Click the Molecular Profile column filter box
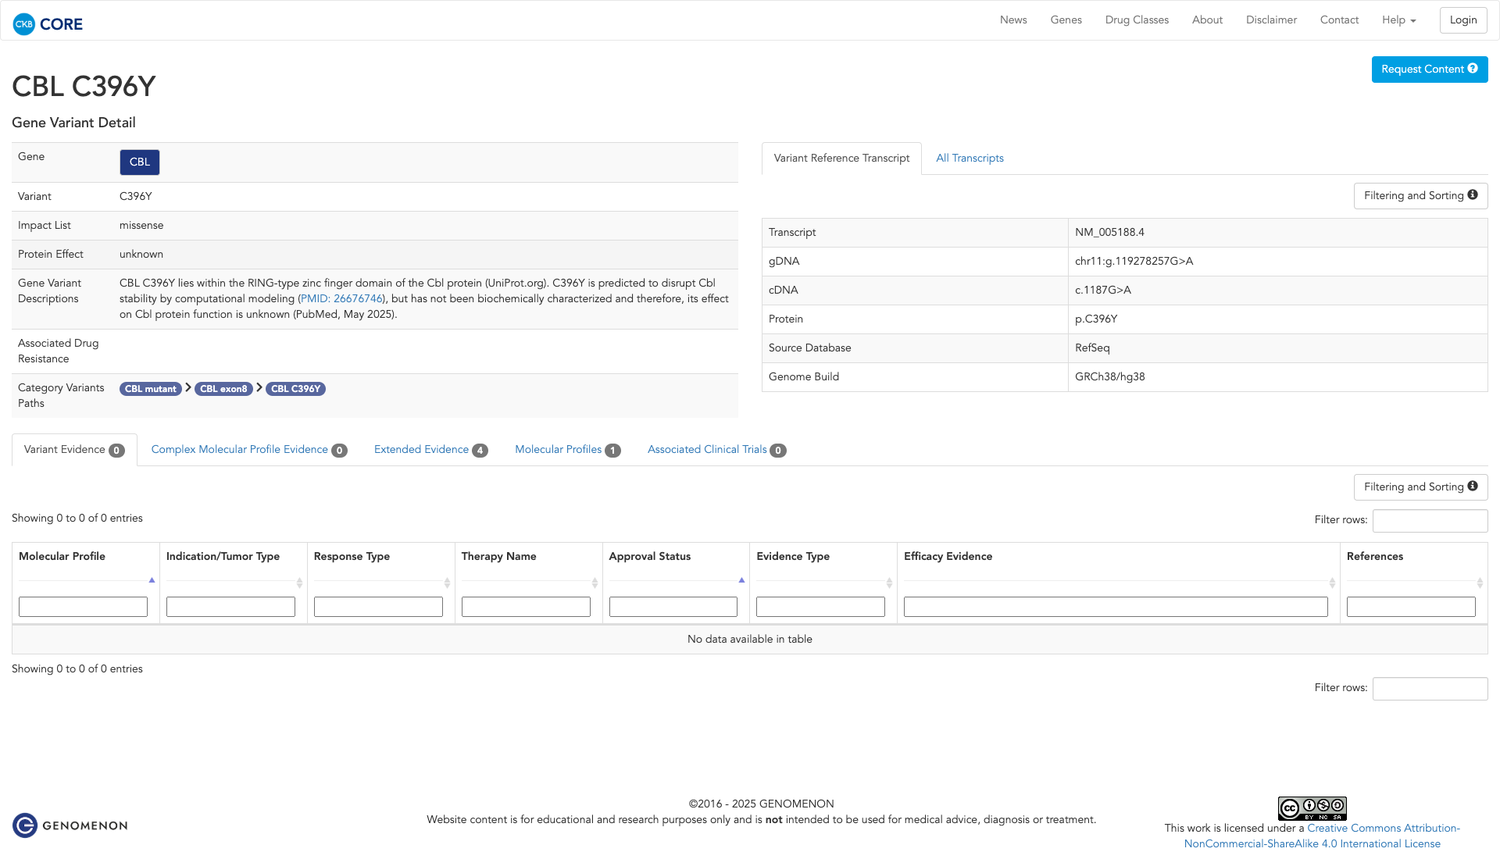The width and height of the screenshot is (1500, 852). (83, 607)
